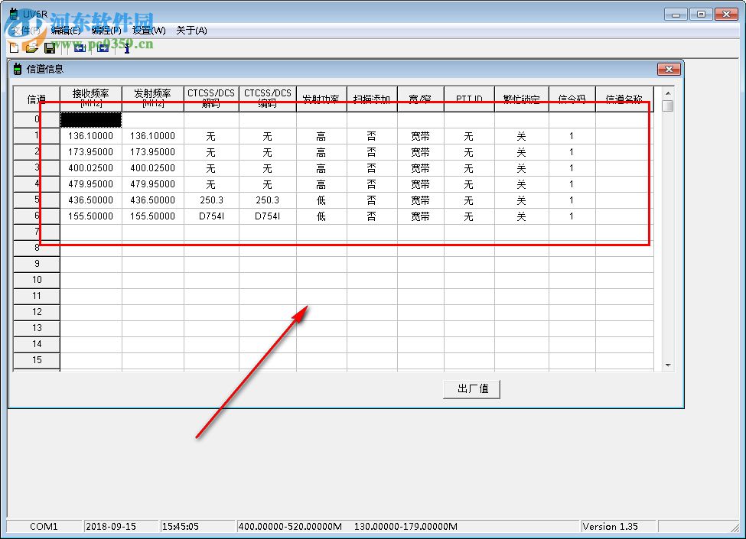Viewport: 746px width, 539px height.
Task: Select channel 2 scan add cell showing 否
Action: click(x=371, y=152)
